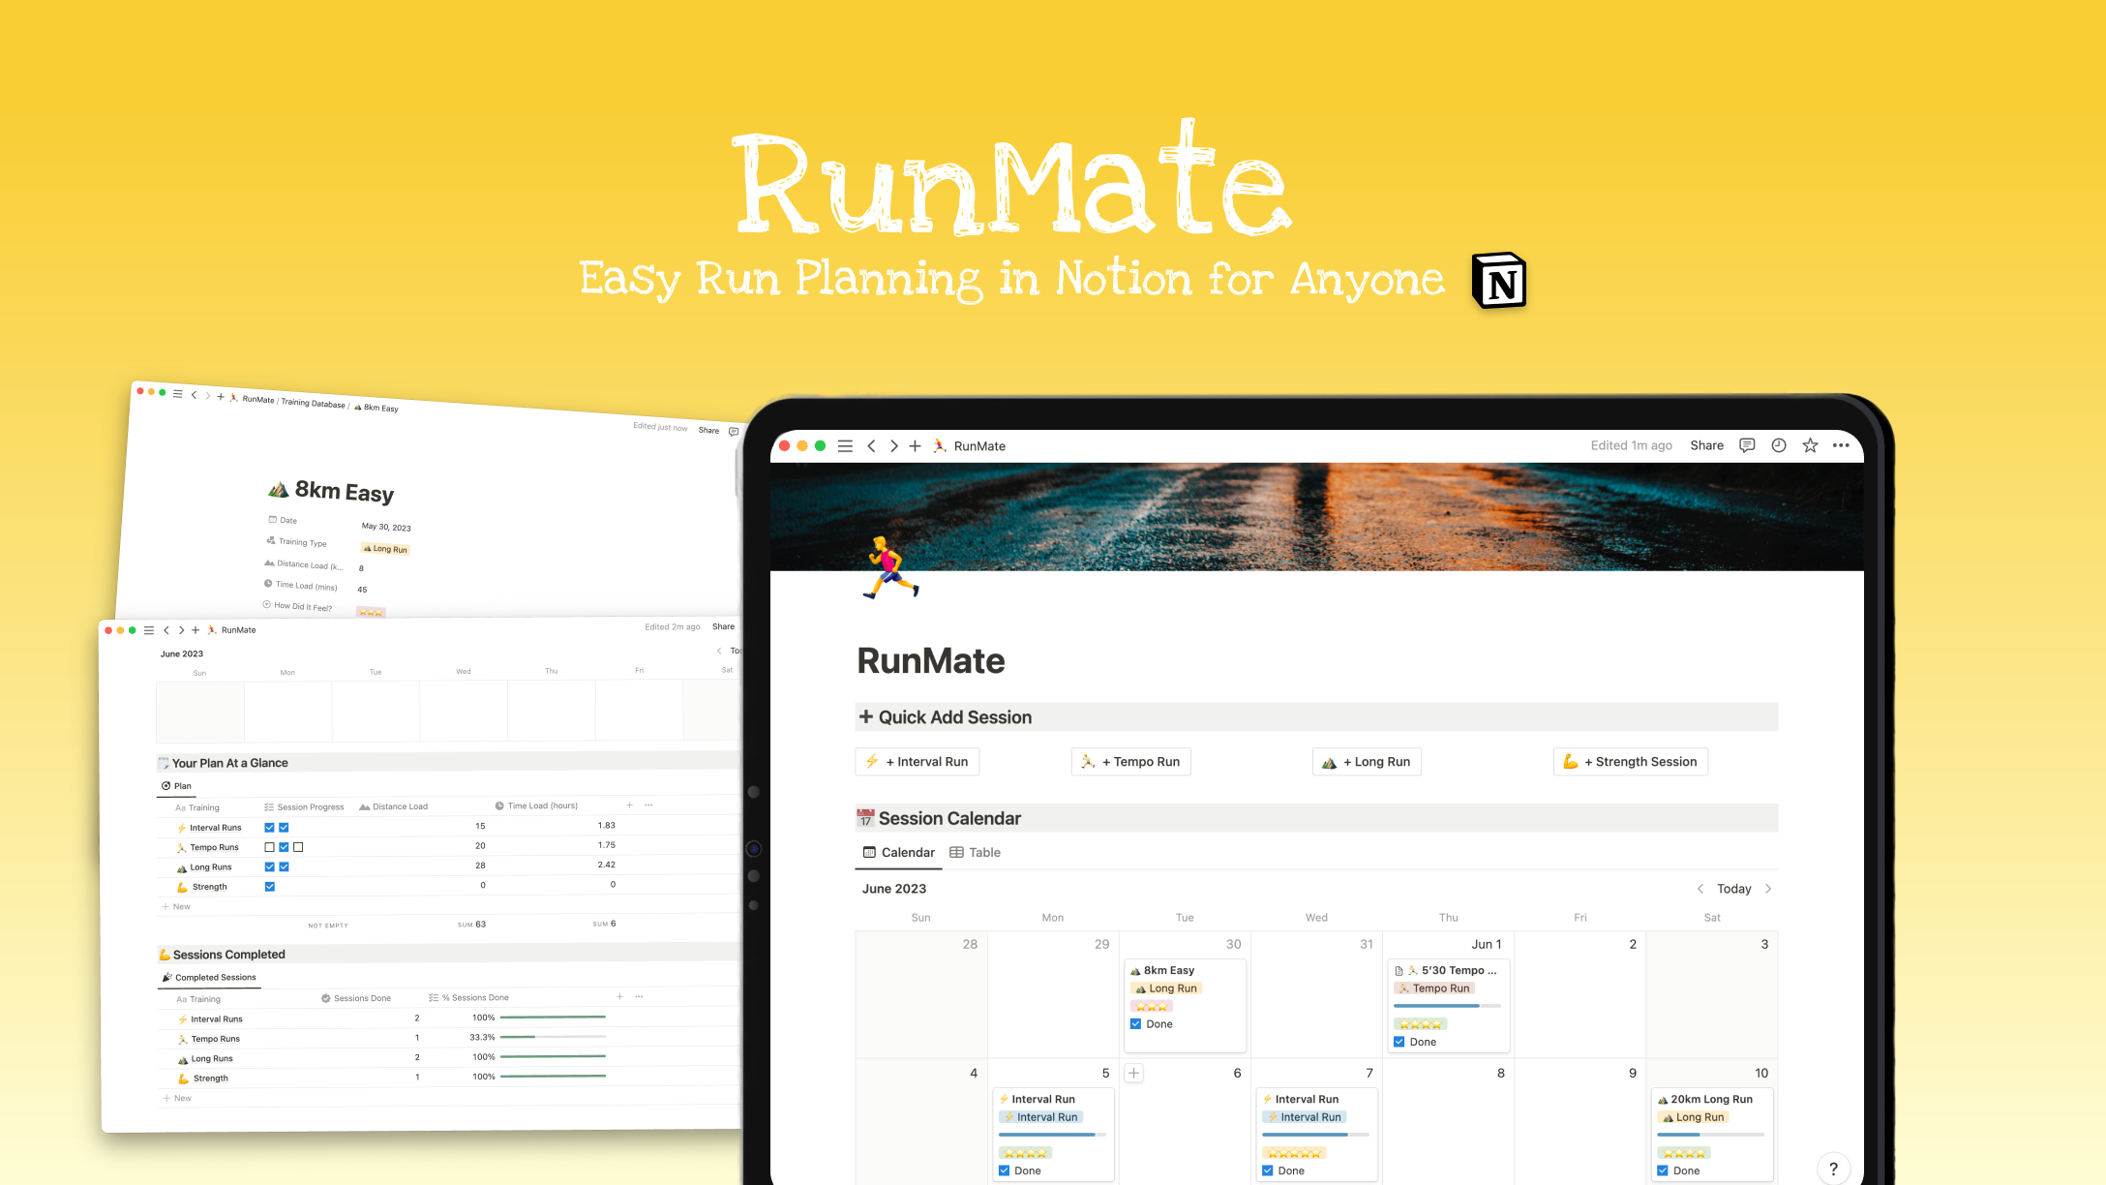The image size is (2106, 1185).
Task: Add an event with the plus in June 5 cell
Action: (x=1132, y=1073)
